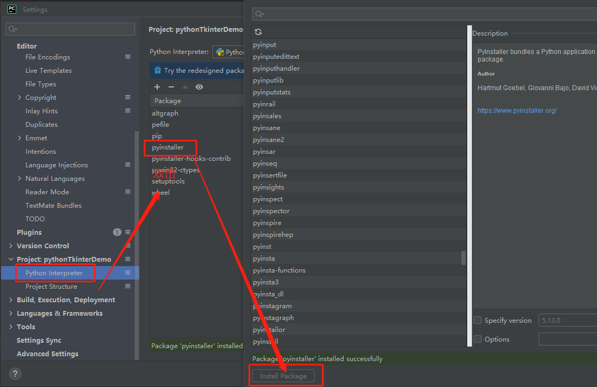Click project-level icon beside Language Injections
The image size is (597, 387).
128,165
